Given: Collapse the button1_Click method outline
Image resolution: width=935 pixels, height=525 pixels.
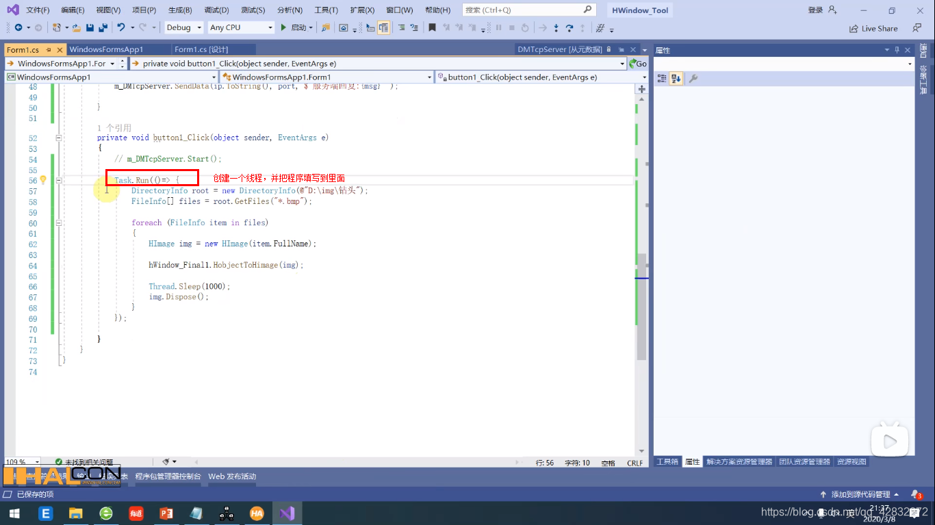Looking at the screenshot, I should [x=59, y=138].
